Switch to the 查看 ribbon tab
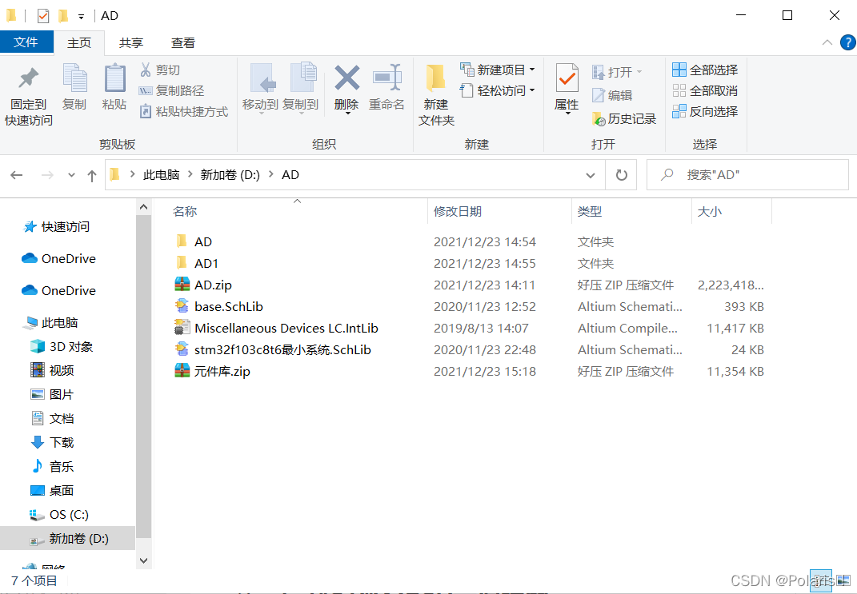Image resolution: width=857 pixels, height=594 pixels. tap(183, 42)
